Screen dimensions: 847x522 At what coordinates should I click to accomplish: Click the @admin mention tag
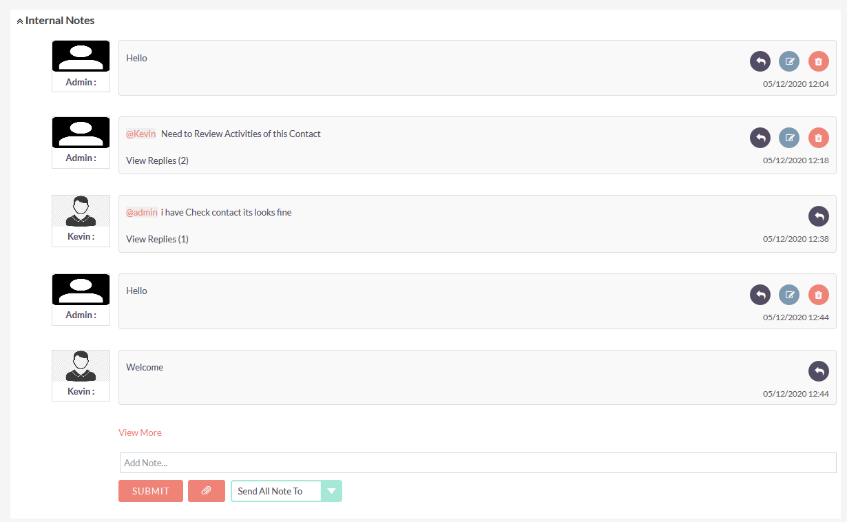coord(142,212)
